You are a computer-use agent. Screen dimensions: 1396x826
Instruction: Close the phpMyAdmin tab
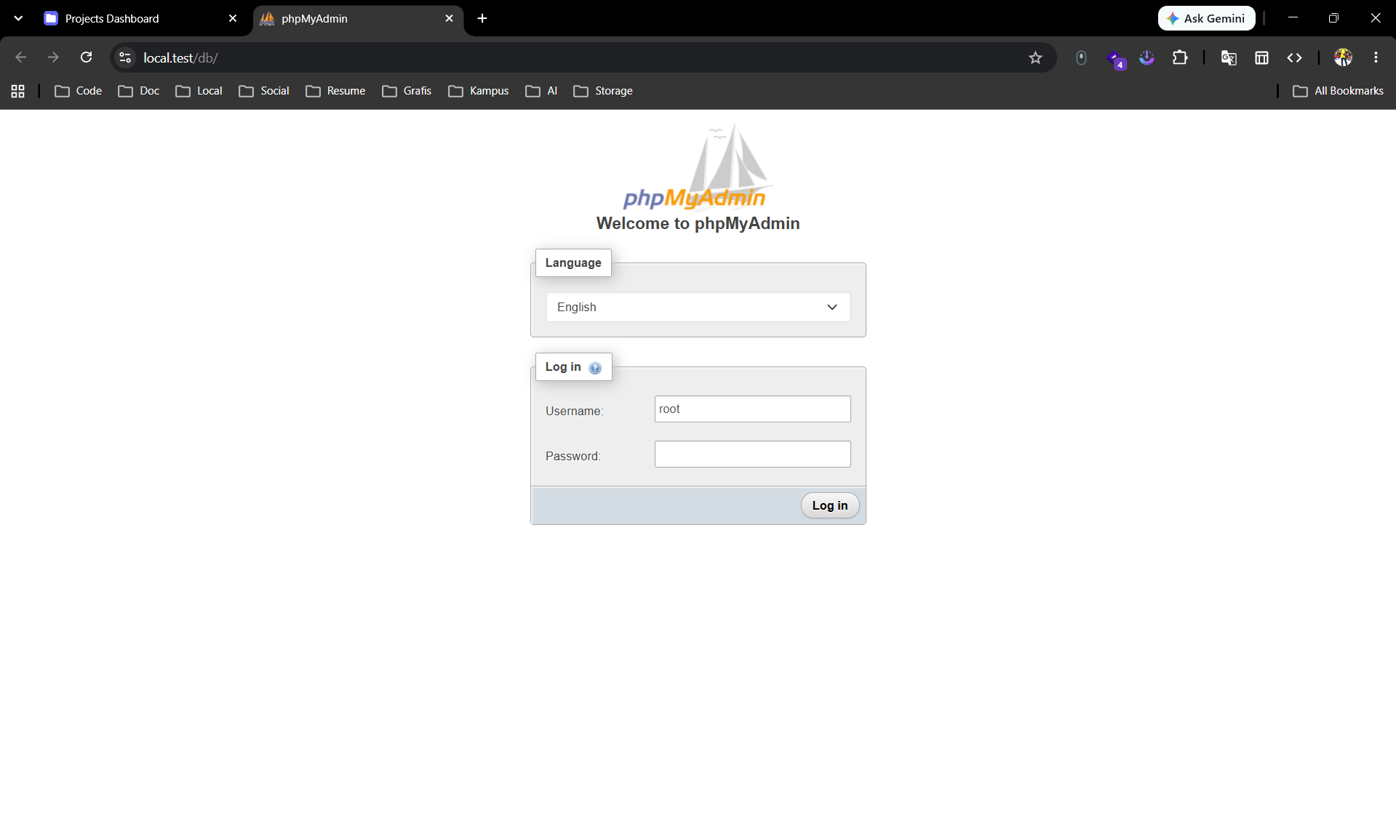(449, 18)
